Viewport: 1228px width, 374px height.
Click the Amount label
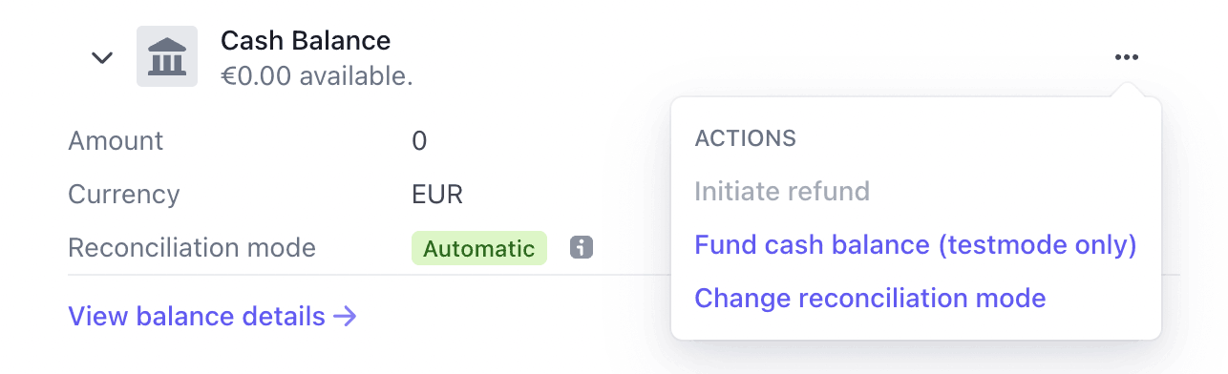pos(116,141)
